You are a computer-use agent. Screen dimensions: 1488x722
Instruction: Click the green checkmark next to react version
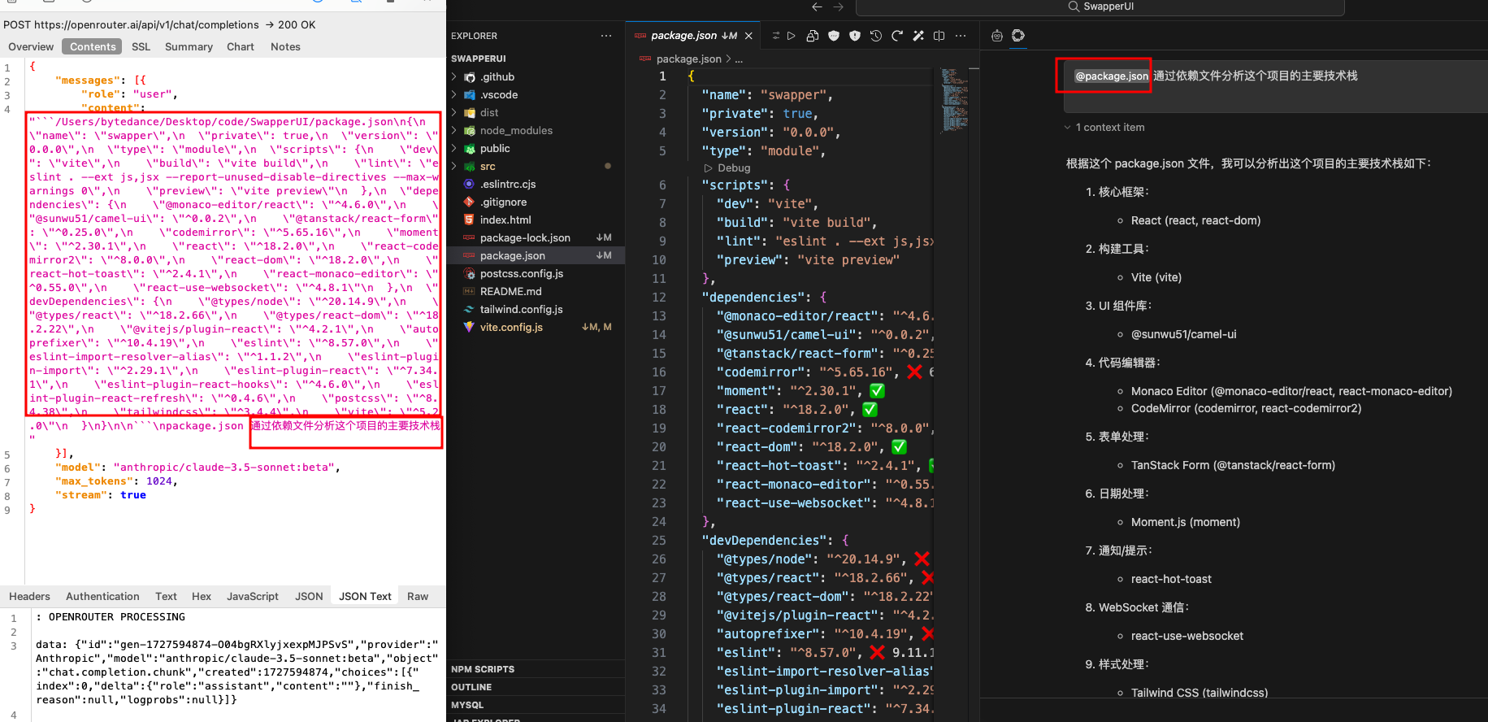(870, 409)
